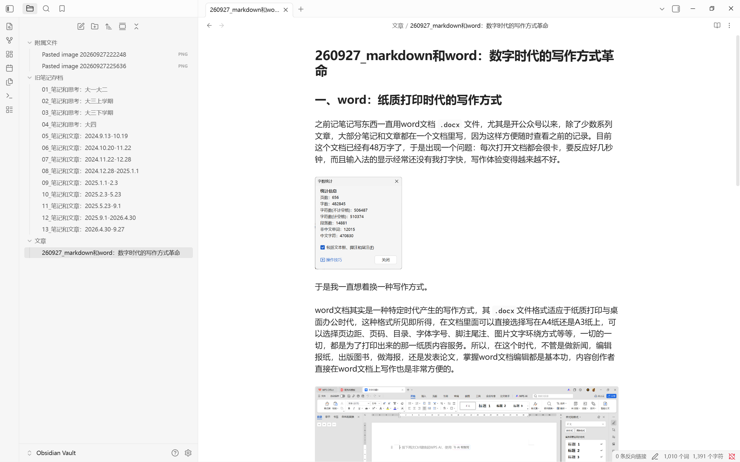Click the WPS Office screenshot image
The height and width of the screenshot is (462, 740).
pyautogui.click(x=467, y=424)
